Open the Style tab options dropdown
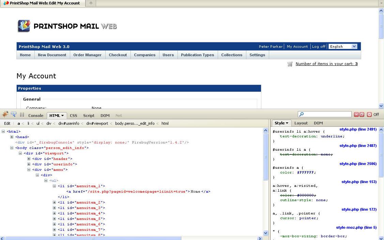The image size is (384, 240). (287, 123)
